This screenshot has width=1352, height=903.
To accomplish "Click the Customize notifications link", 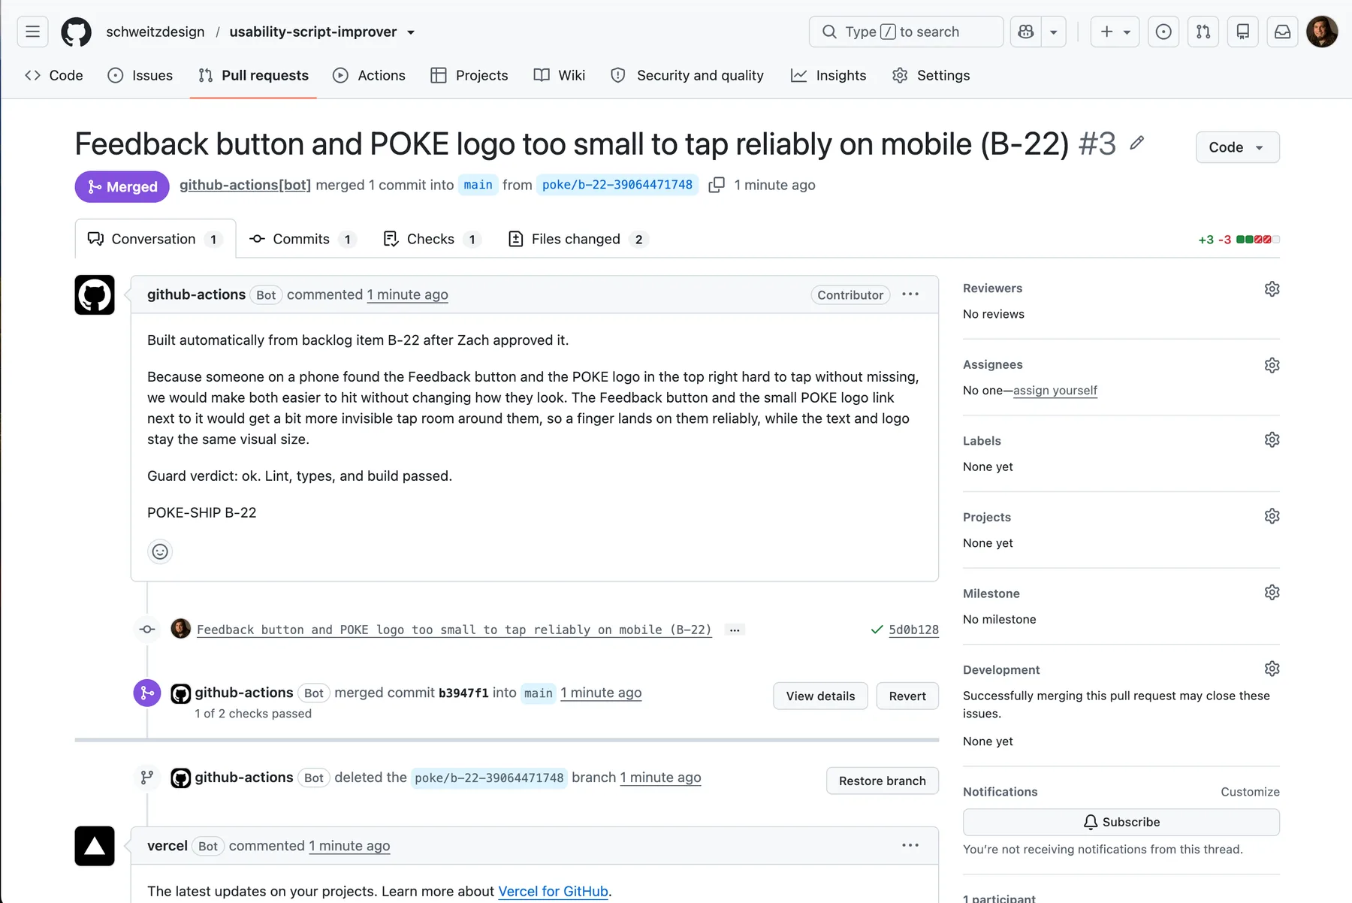I will pos(1250,792).
